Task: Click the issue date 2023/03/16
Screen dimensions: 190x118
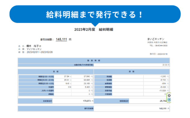Action: point(162,54)
